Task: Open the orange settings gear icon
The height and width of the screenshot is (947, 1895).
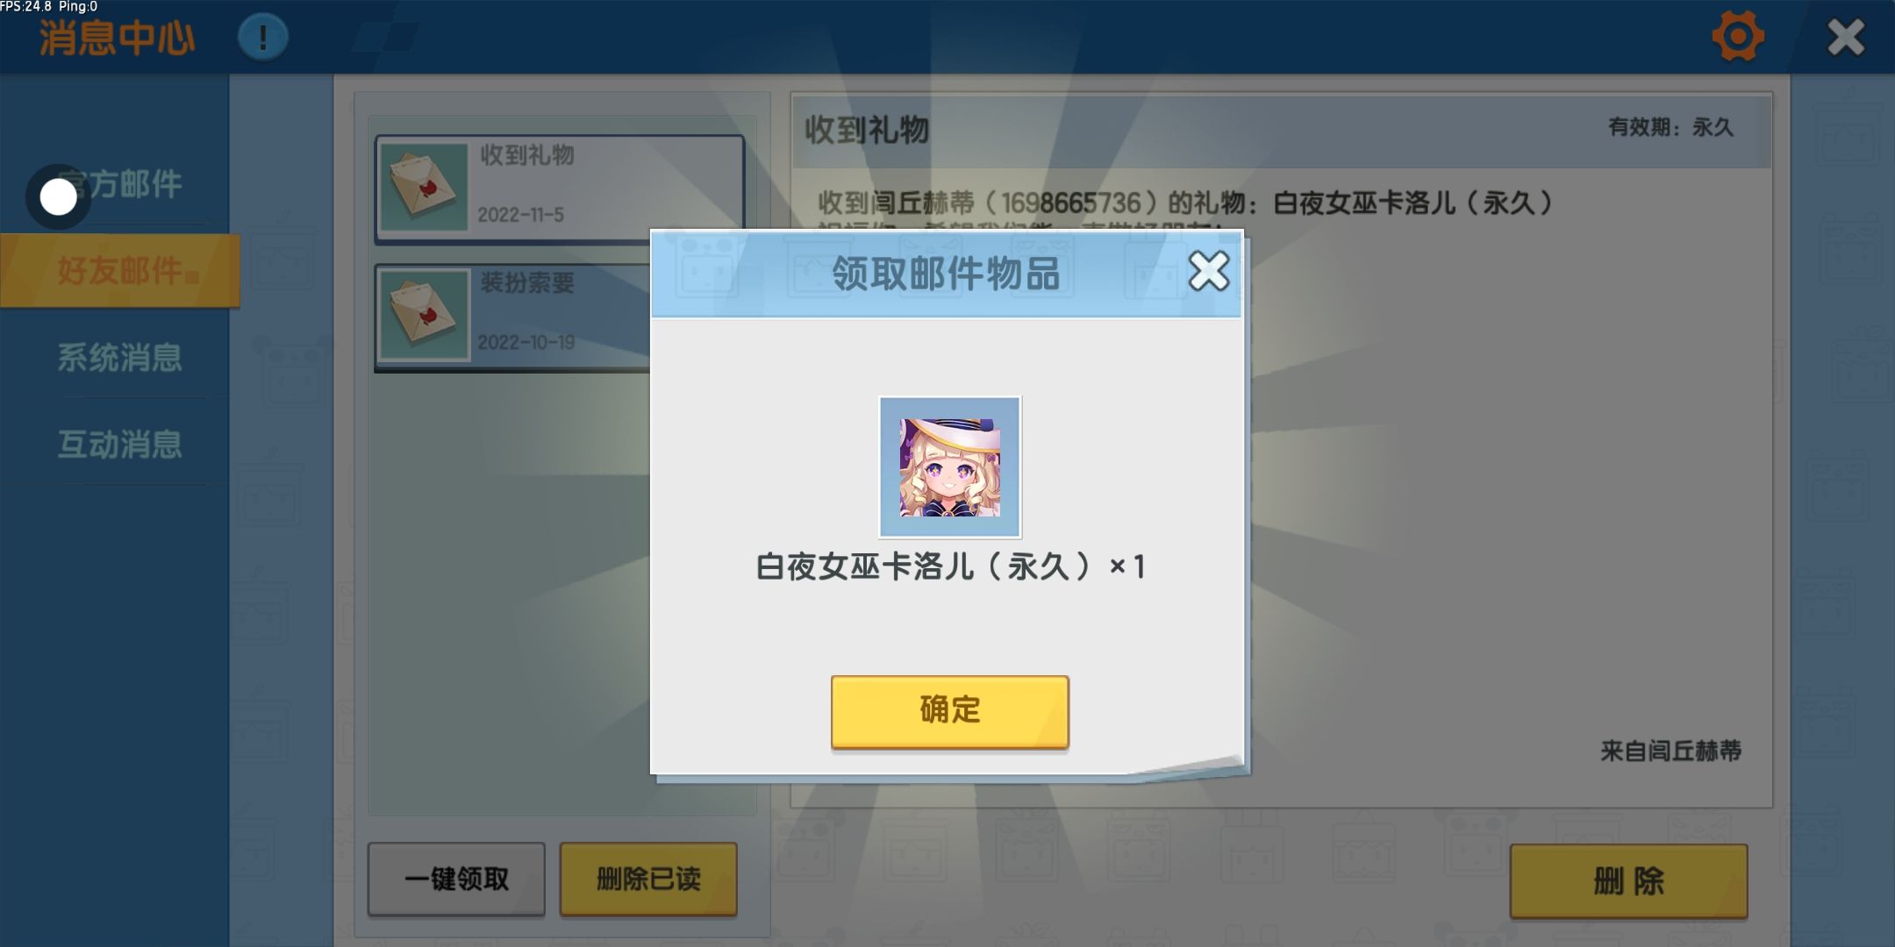Action: point(1738,37)
